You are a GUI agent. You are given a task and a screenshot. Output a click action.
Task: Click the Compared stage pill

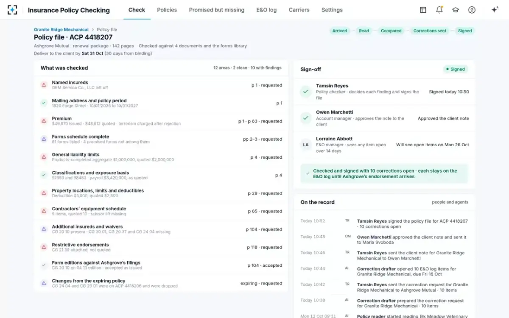coord(391,31)
